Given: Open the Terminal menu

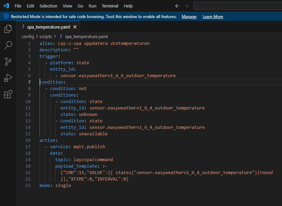Looking at the screenshot, I should tap(110, 6).
